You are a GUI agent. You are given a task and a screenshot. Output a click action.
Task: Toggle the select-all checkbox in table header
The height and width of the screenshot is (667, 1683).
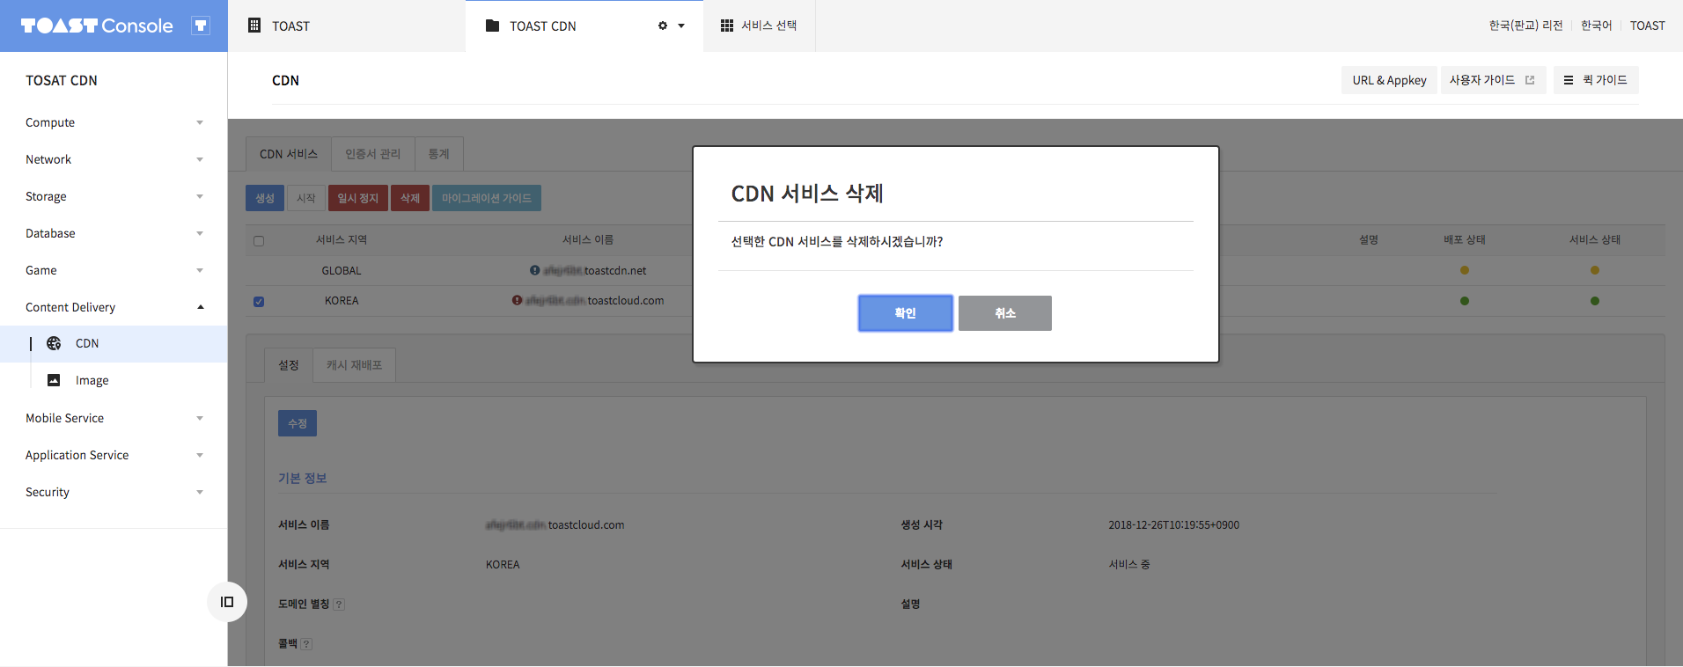pos(259,240)
